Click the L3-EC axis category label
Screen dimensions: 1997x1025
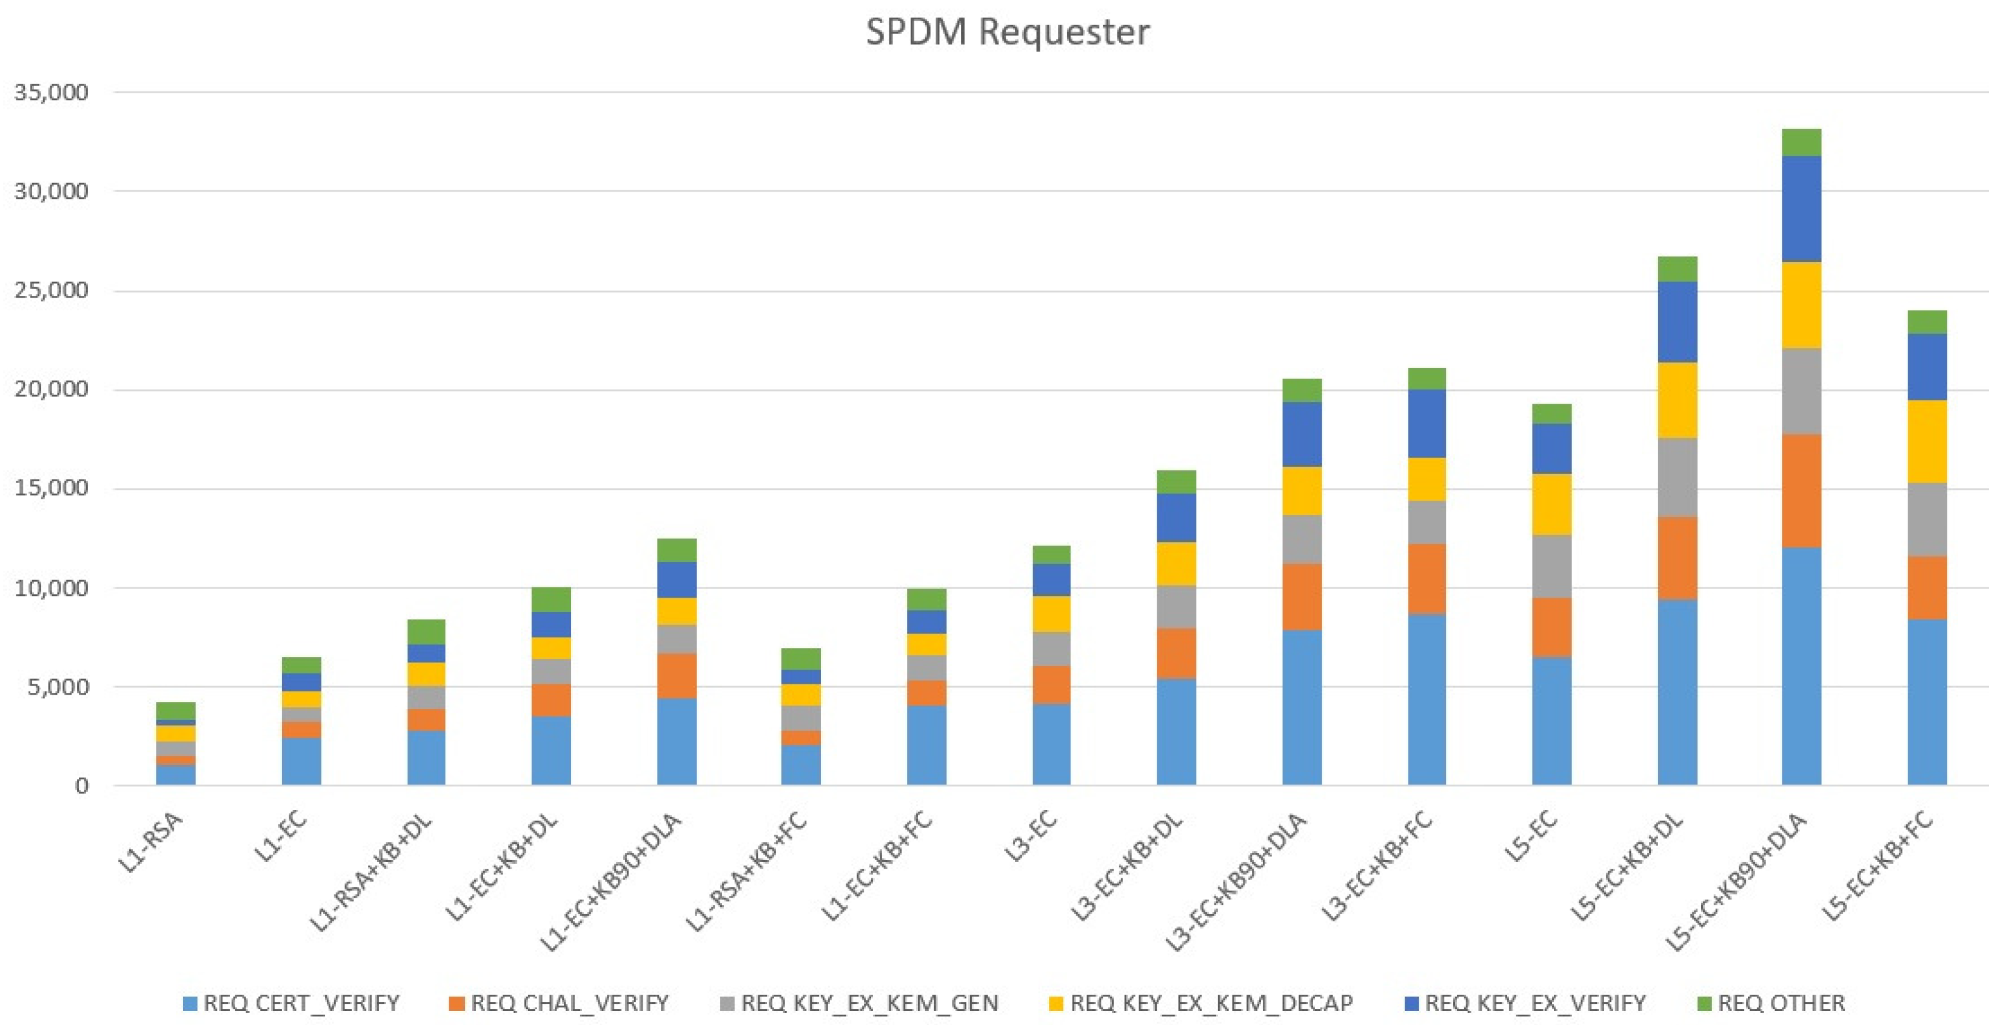(1031, 837)
